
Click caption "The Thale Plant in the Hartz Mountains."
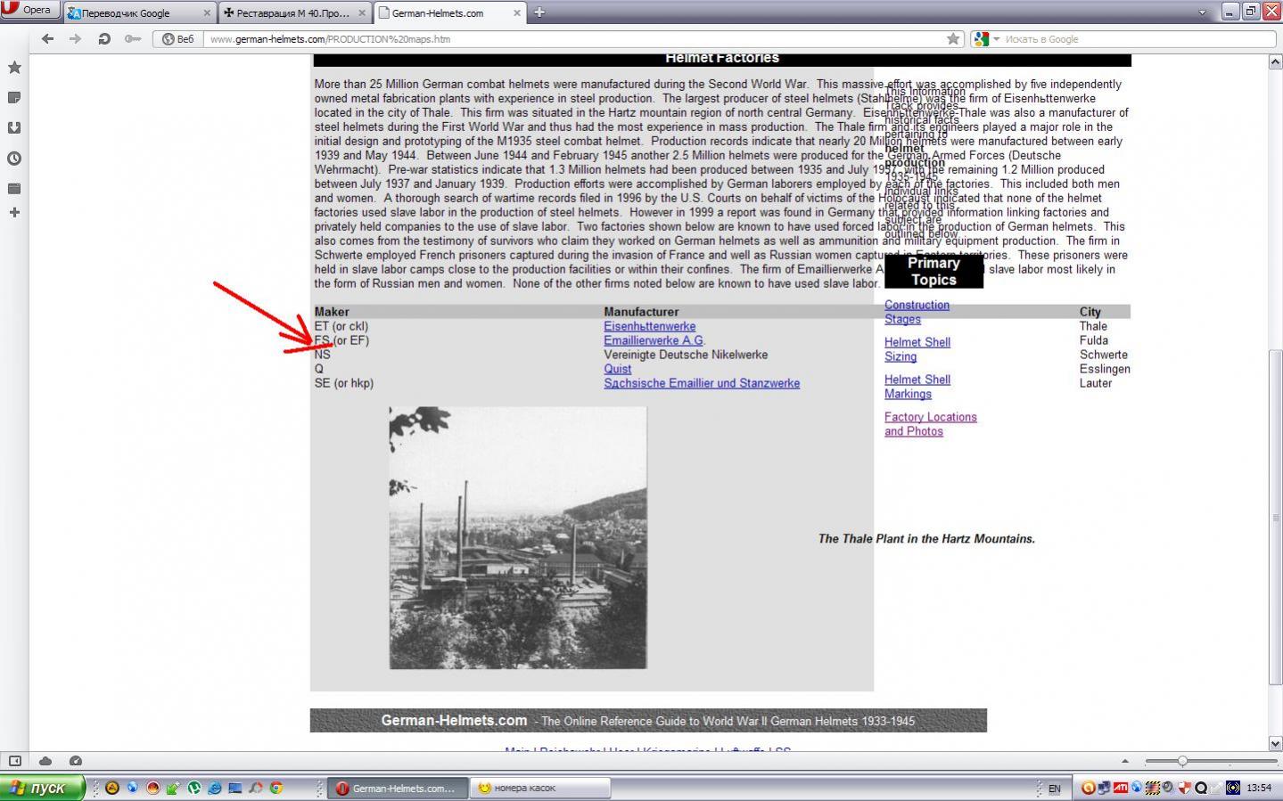[x=926, y=539]
